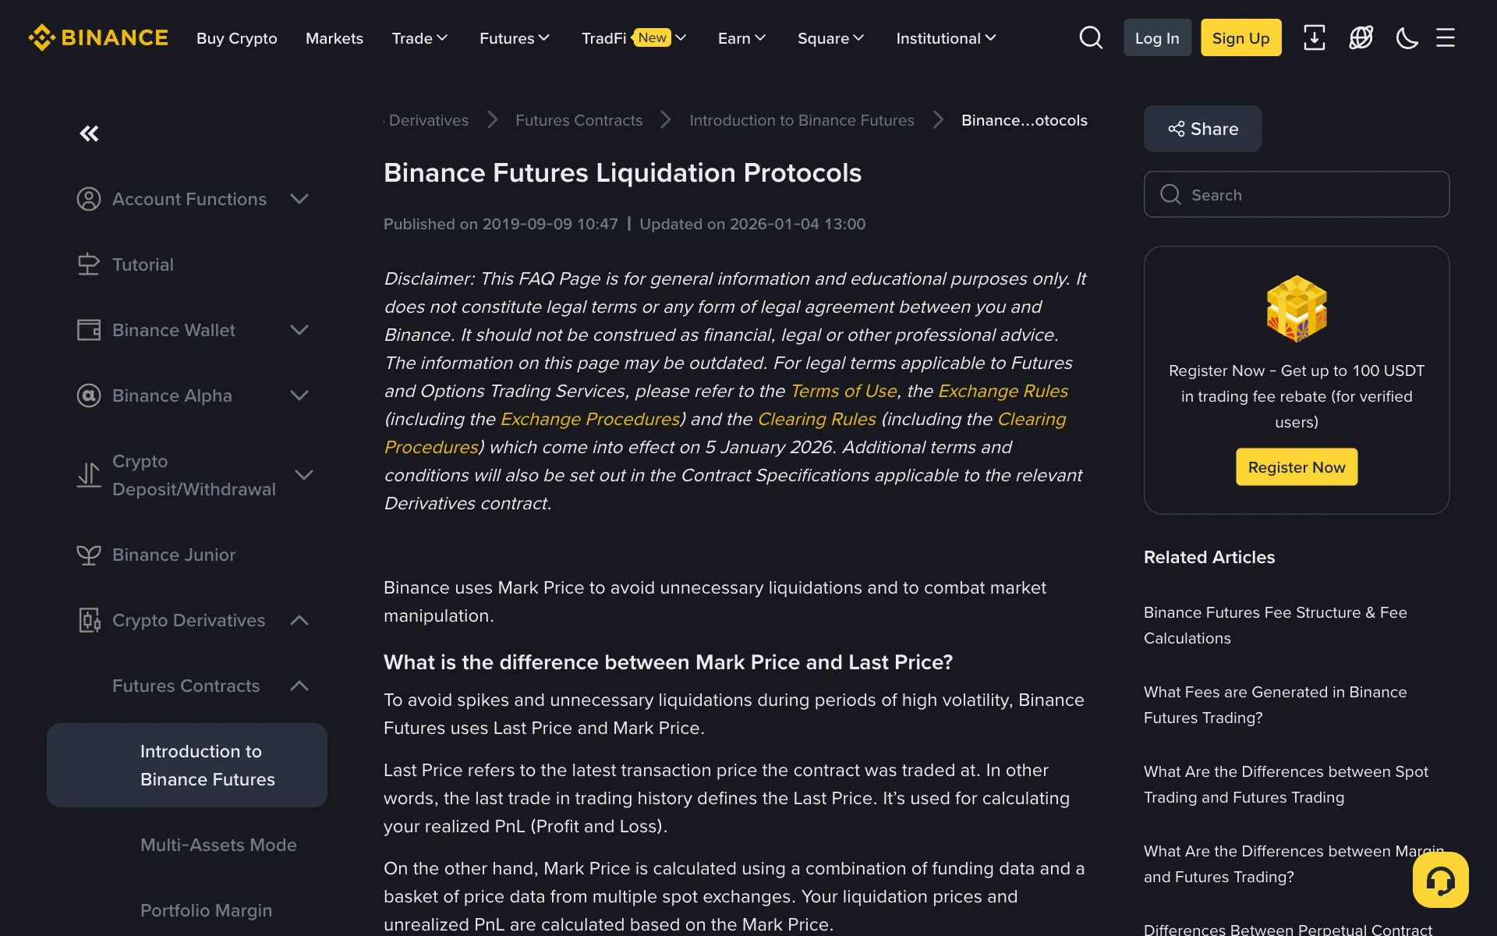This screenshot has width=1497, height=936.
Task: Click the Sign Up button
Action: 1240,37
